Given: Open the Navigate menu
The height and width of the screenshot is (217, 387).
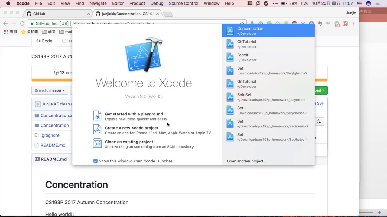Looking at the screenshot, I should pyautogui.click(x=98, y=3).
